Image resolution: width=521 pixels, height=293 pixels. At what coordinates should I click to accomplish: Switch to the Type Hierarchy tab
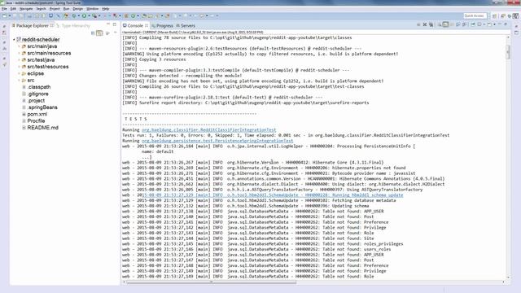[74, 25]
